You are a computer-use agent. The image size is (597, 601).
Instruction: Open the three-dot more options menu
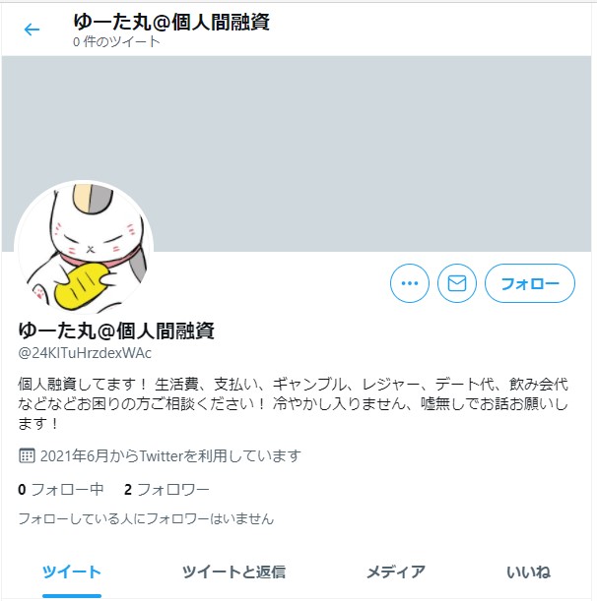tap(410, 283)
